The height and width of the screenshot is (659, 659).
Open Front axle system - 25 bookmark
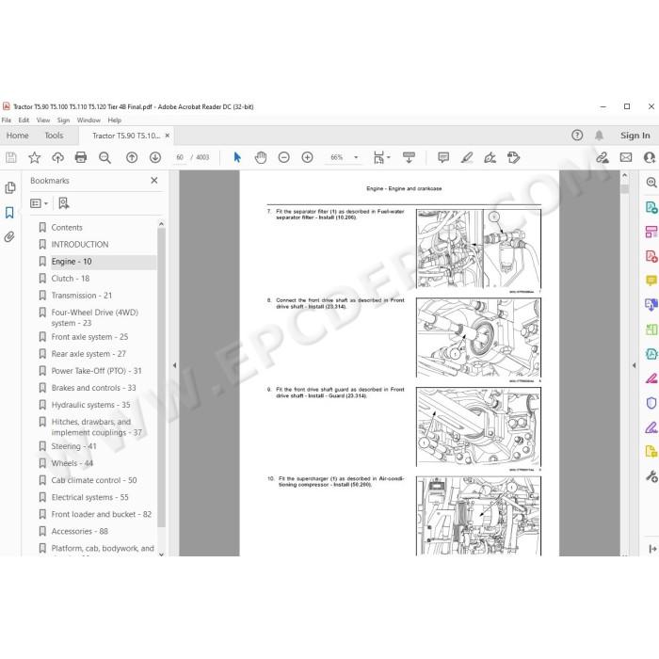pos(89,337)
